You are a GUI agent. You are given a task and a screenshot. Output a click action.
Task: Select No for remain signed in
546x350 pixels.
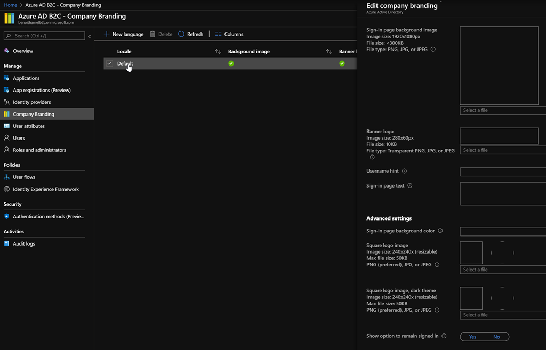click(x=496, y=337)
